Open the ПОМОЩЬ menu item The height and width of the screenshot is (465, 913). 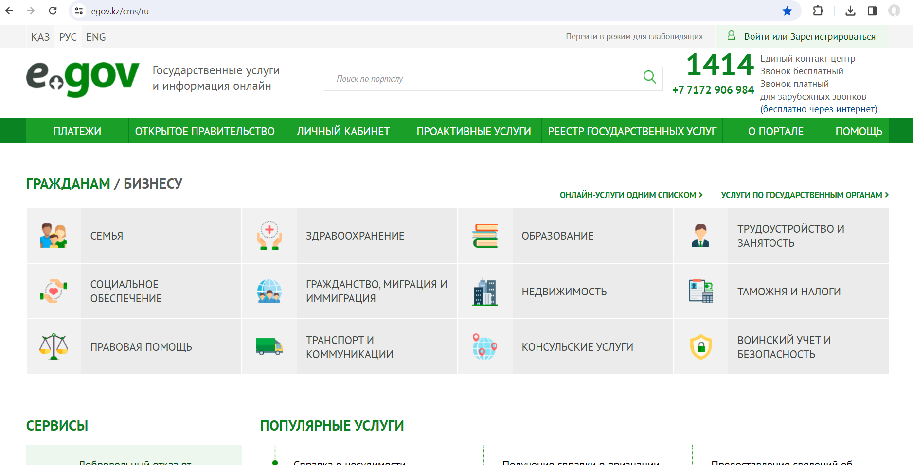pos(859,131)
